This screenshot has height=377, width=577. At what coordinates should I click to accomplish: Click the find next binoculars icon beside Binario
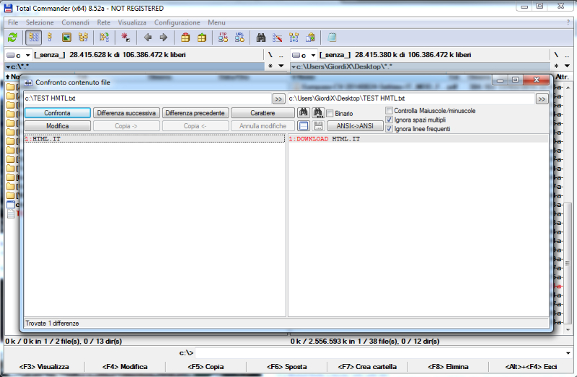[x=317, y=113]
